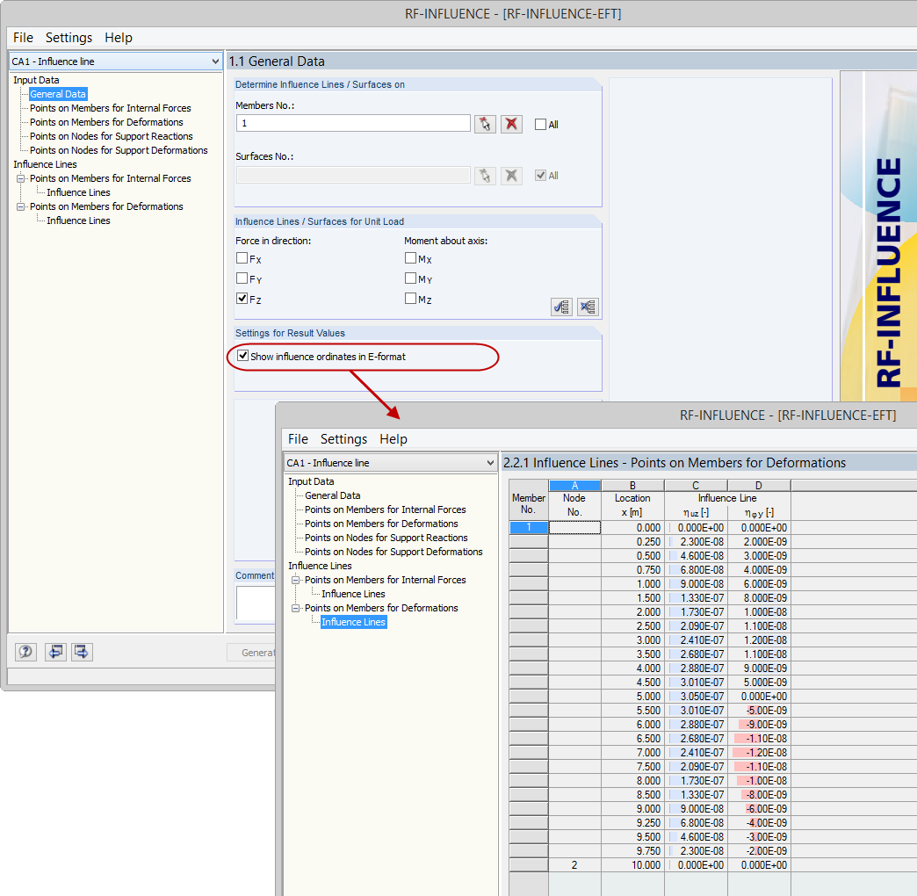Select Points on Nodes for Support Reactions, back window

pyautogui.click(x=112, y=136)
